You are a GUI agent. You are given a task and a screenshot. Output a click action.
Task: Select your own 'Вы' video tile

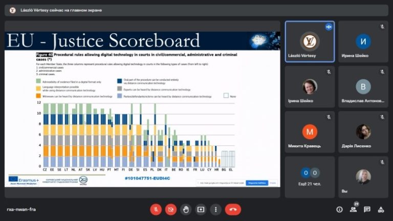(363, 177)
